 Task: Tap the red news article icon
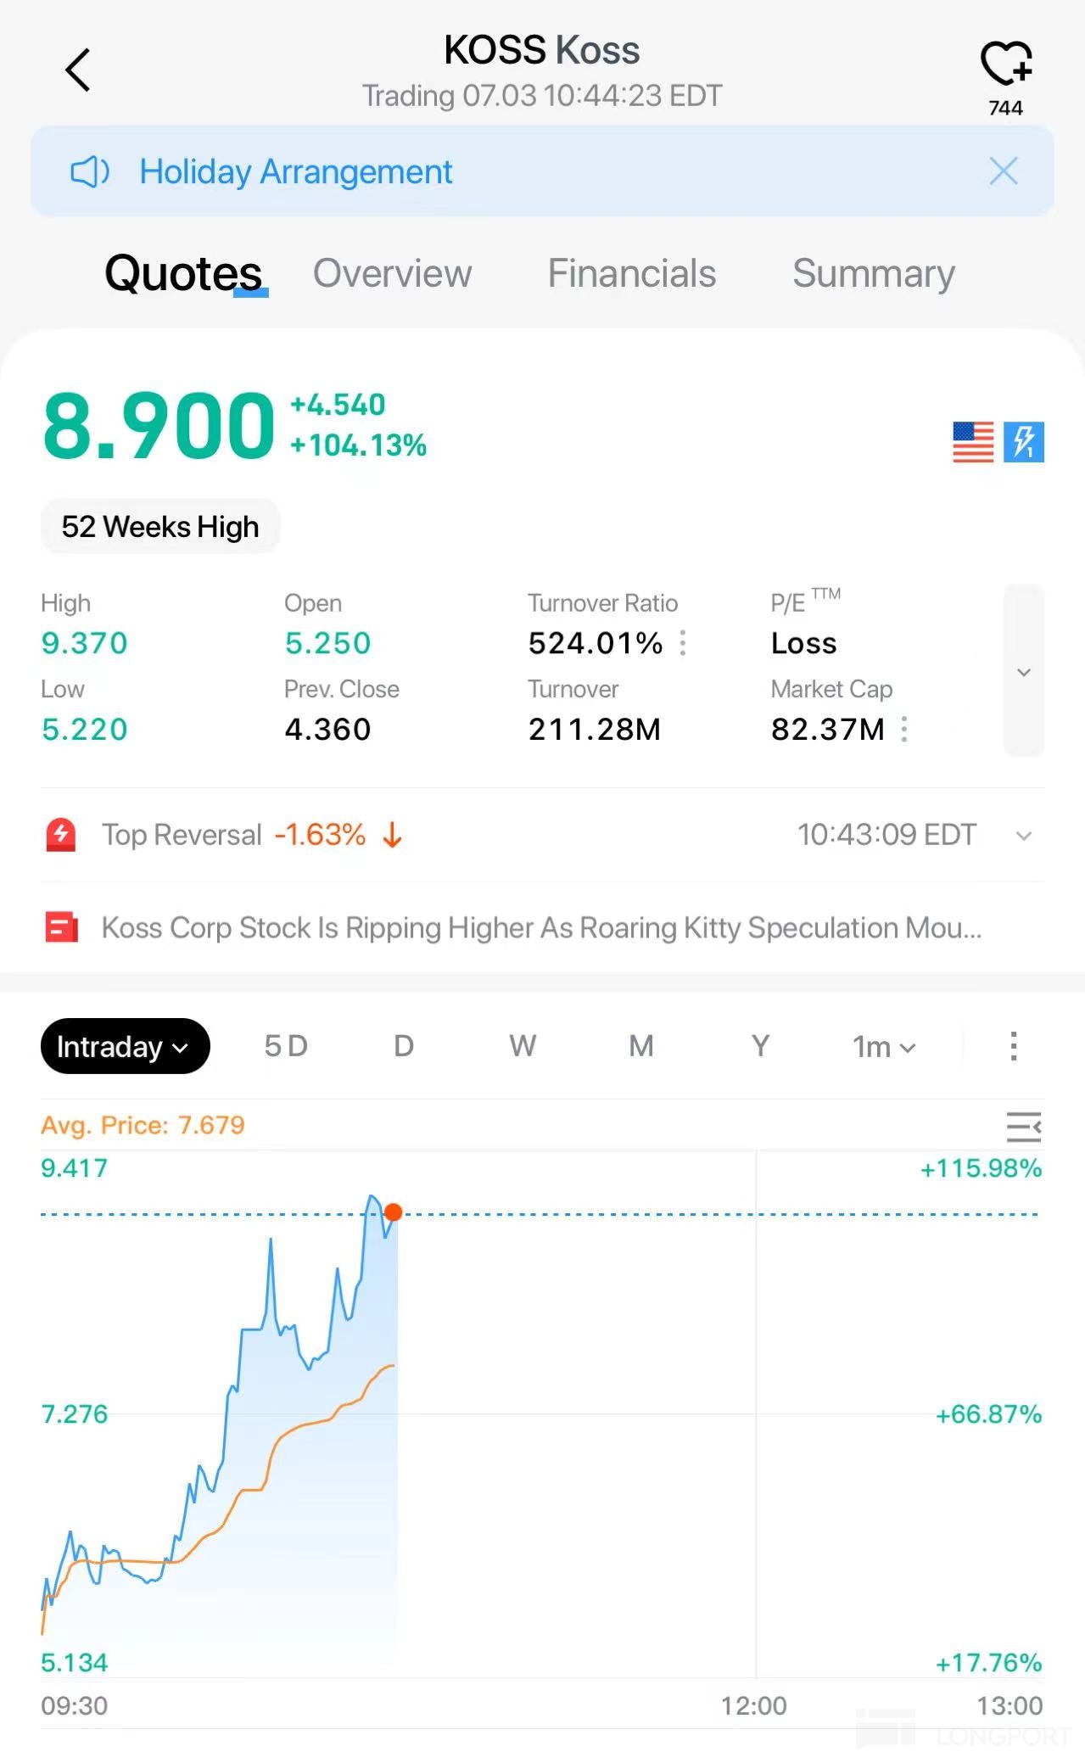[x=61, y=927]
